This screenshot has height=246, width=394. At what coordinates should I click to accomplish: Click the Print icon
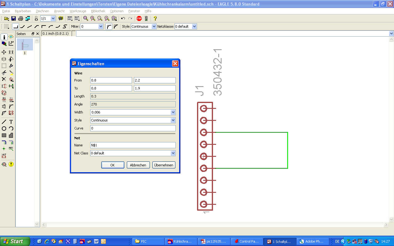21,18
